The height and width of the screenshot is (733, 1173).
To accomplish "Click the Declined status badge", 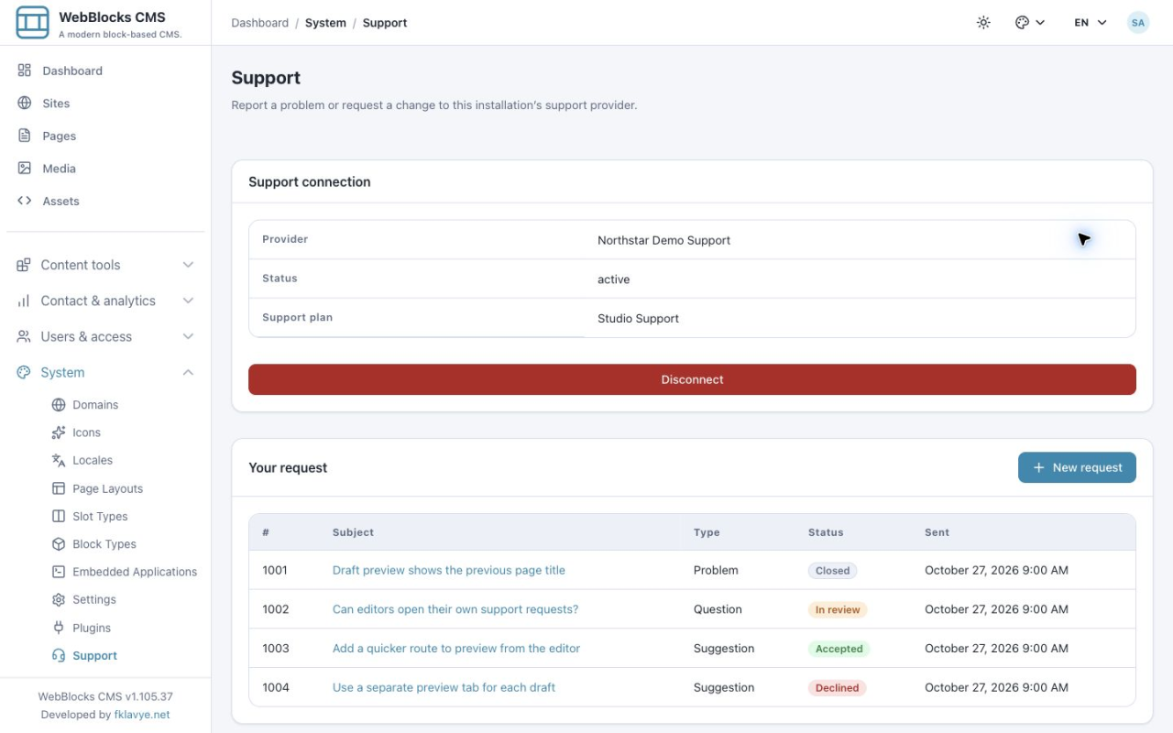I will coord(837,687).
